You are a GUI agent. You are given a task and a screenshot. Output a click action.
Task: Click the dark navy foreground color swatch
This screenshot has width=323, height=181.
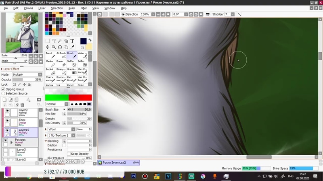tap(83, 41)
